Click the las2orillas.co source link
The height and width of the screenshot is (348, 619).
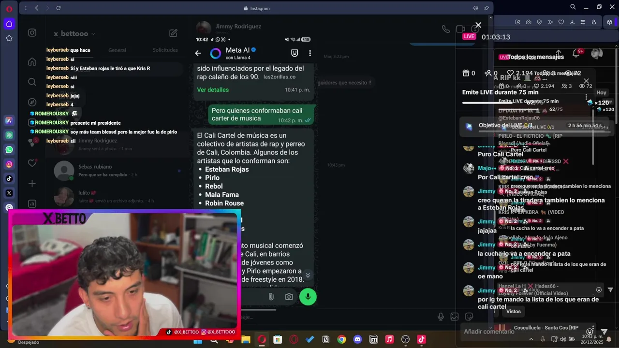click(280, 77)
